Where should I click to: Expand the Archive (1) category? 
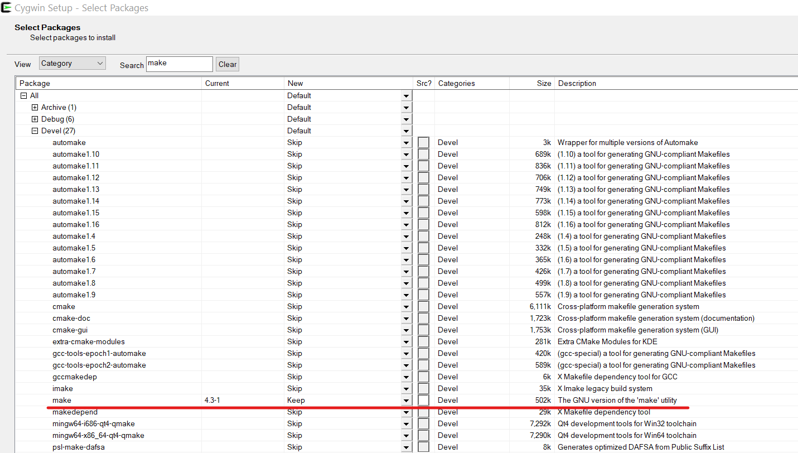point(35,108)
